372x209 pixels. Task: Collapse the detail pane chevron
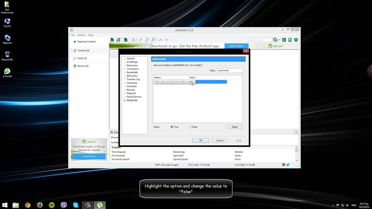296,132
